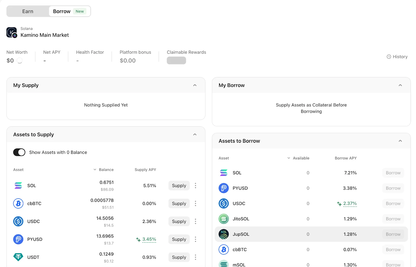The width and height of the screenshot is (416, 267).
Task: Collapse the Assets to Supply section
Action: tap(195, 135)
